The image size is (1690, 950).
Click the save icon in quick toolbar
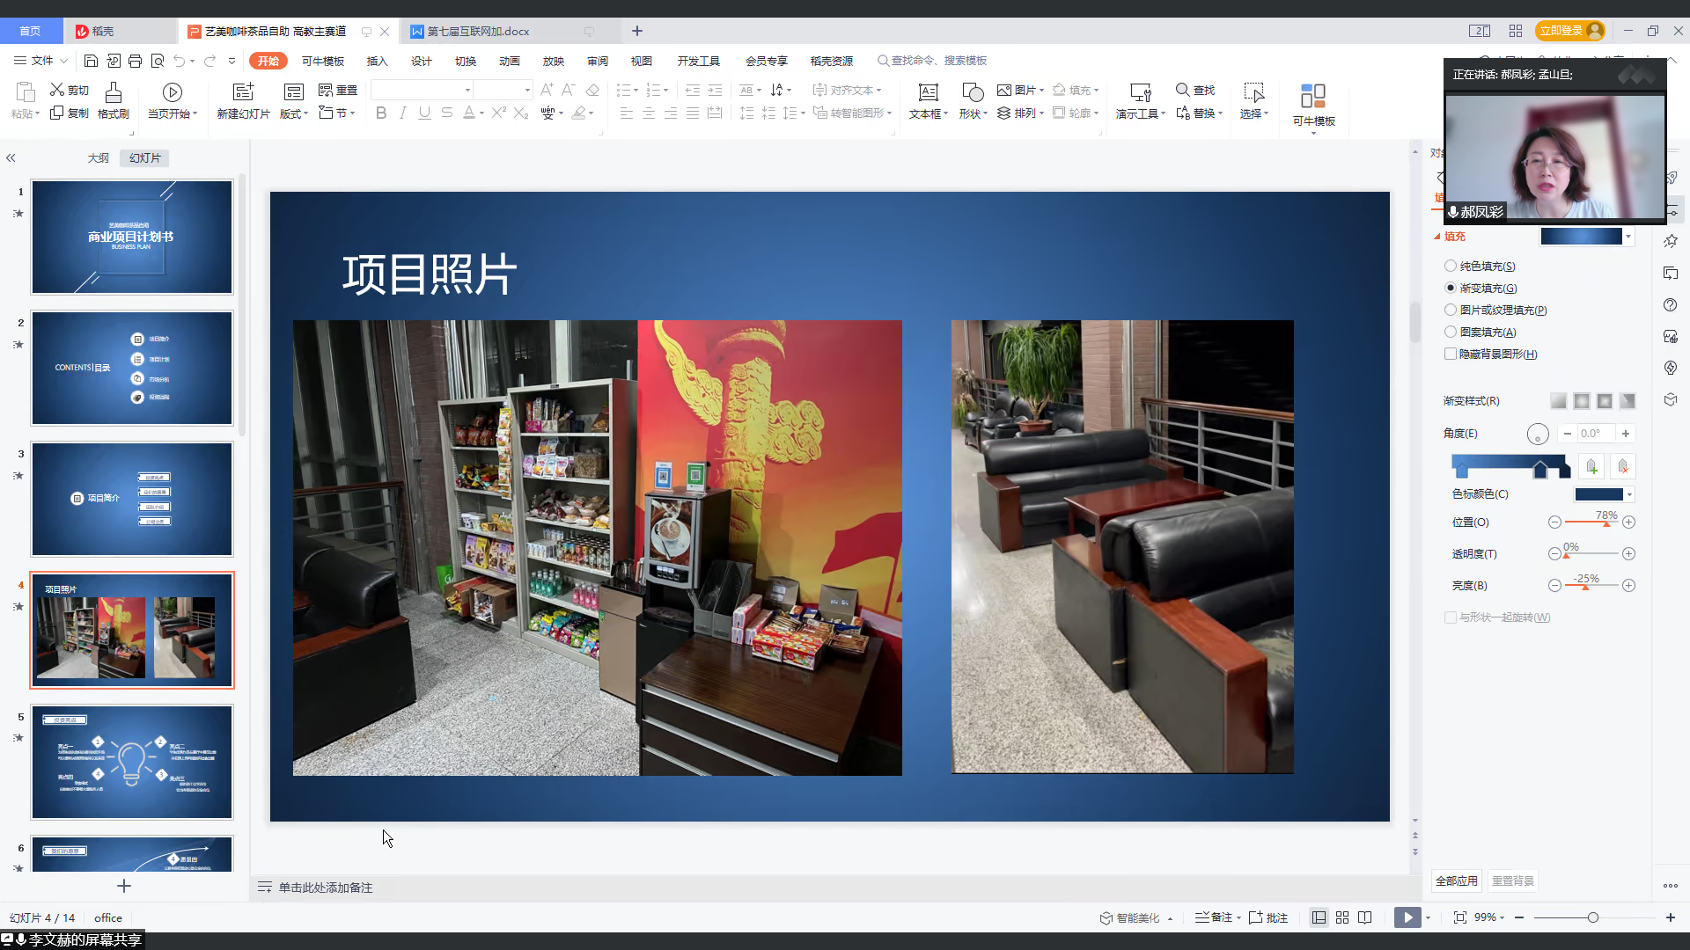pyautogui.click(x=91, y=61)
